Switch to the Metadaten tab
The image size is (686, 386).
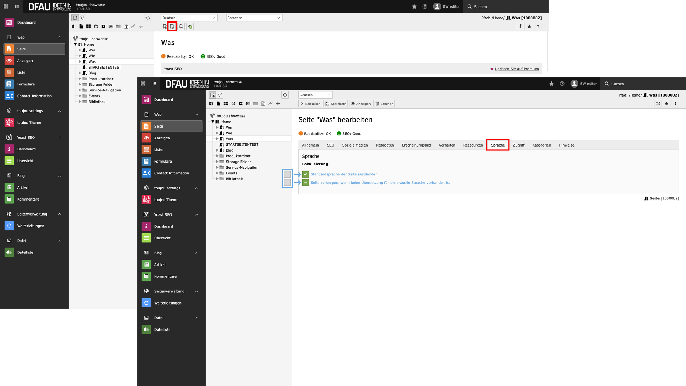click(x=384, y=145)
